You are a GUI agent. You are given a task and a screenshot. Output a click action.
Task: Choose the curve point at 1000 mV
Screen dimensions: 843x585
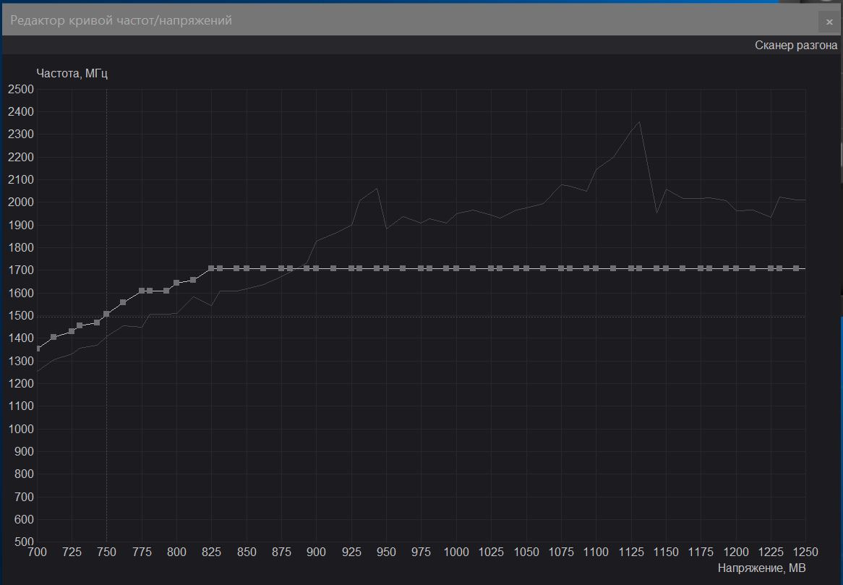coord(456,268)
